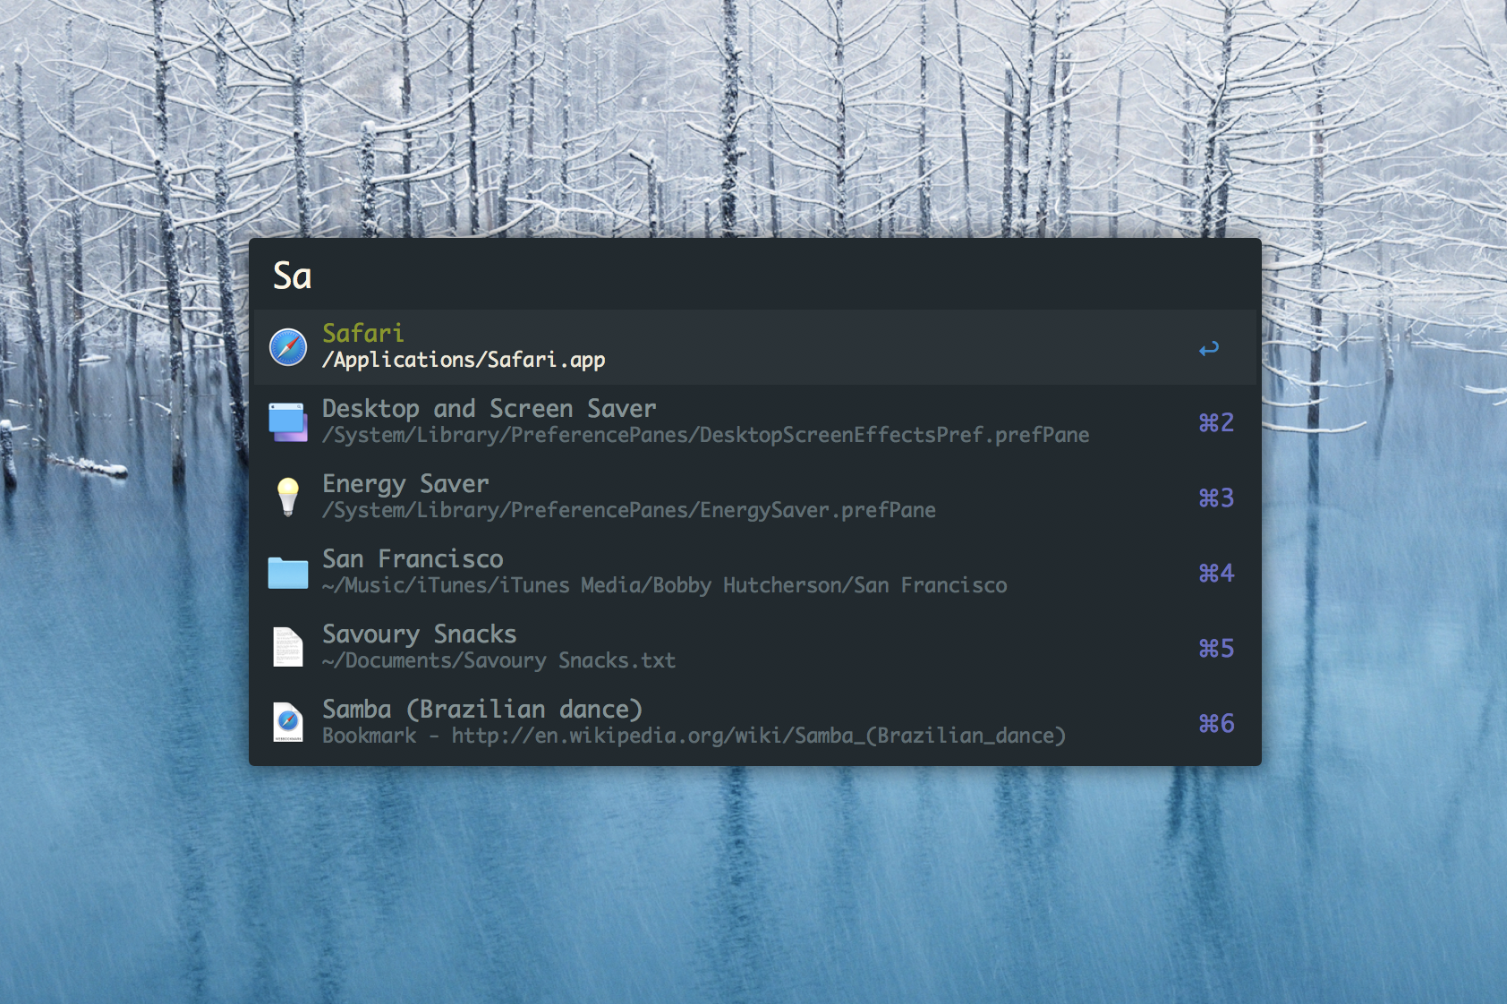The width and height of the screenshot is (1507, 1004).
Task: Click the Samba Wikipedia bookmark URL text
Action: [758, 736]
